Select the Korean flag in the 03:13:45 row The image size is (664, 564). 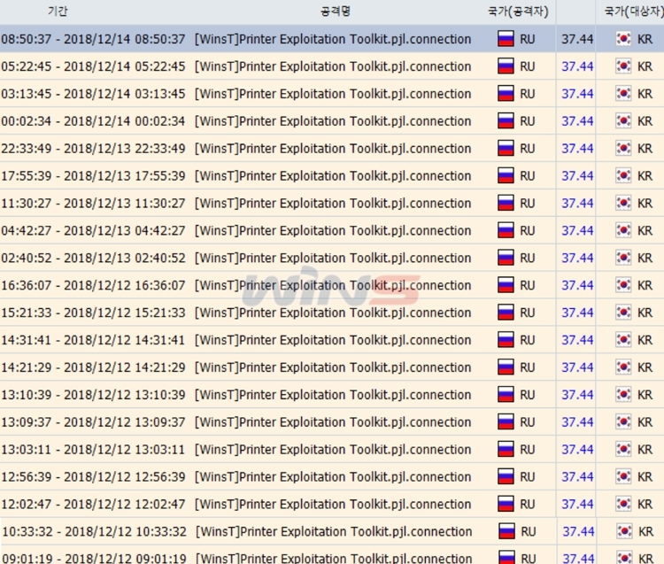[623, 94]
